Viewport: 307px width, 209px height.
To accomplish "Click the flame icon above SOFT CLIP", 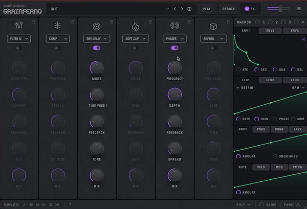I will pos(135,27).
